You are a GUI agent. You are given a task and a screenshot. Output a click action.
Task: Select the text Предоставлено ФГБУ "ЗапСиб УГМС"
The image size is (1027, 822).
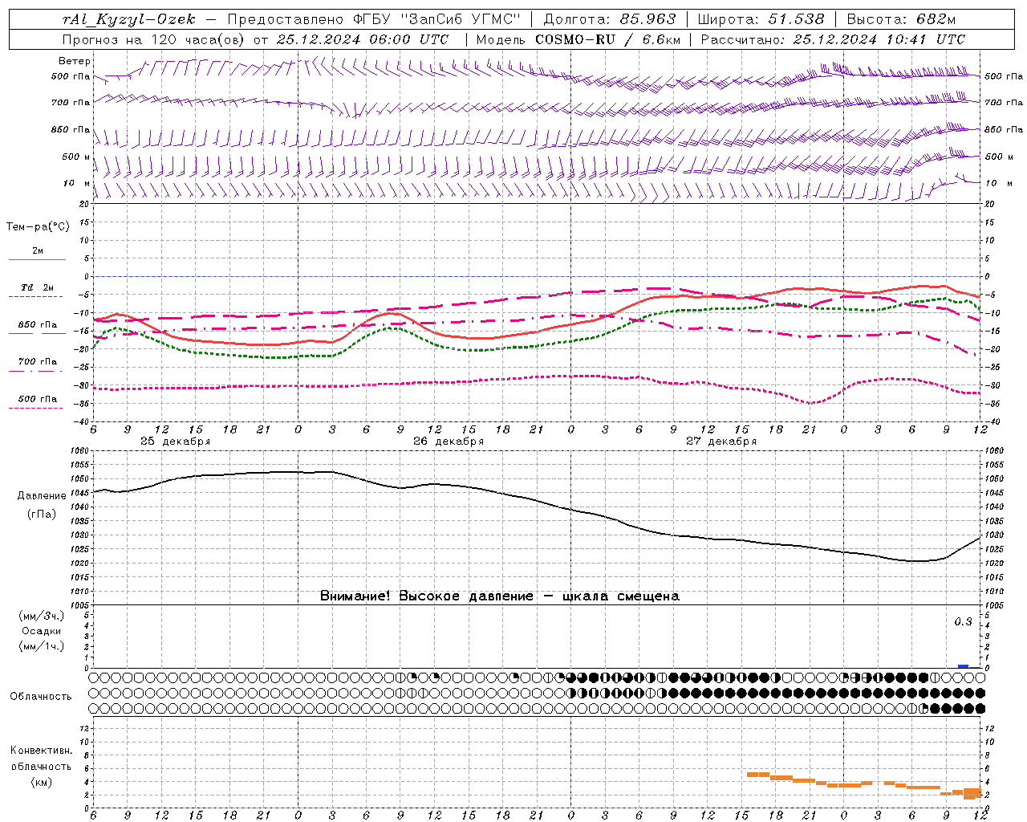[x=375, y=19]
